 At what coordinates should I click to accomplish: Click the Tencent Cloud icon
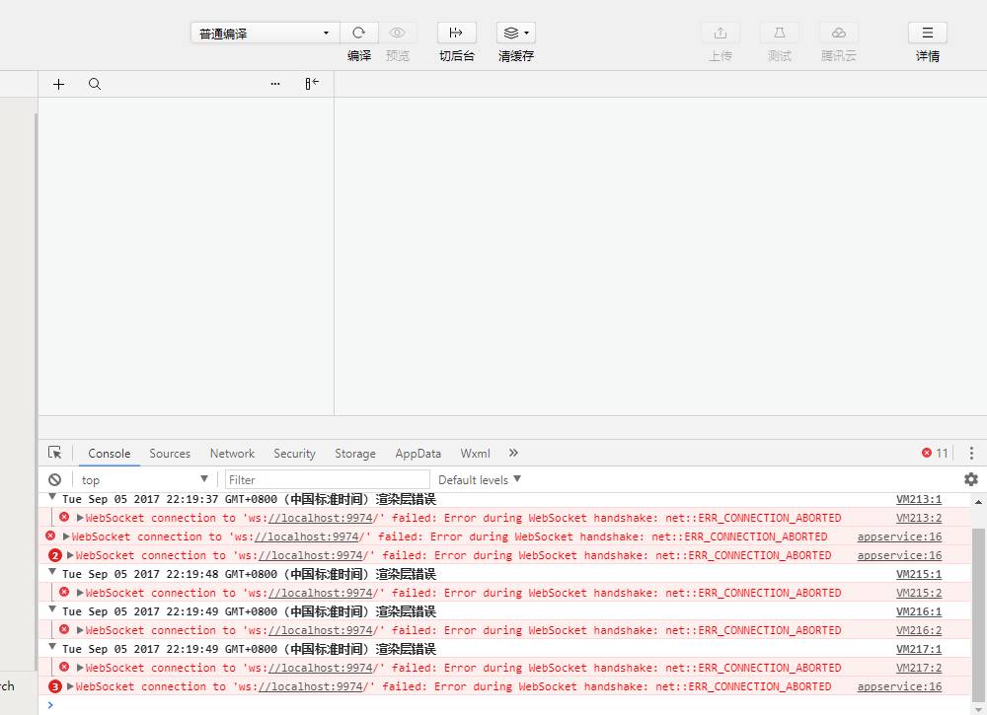(x=838, y=33)
